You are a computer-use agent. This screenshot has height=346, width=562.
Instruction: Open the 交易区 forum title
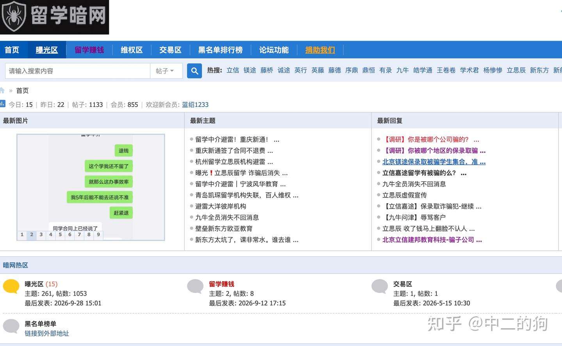pyautogui.click(x=402, y=284)
